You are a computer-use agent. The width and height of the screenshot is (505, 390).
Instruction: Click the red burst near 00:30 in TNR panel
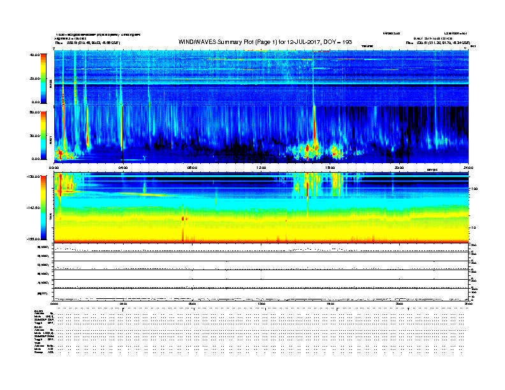click(60, 184)
